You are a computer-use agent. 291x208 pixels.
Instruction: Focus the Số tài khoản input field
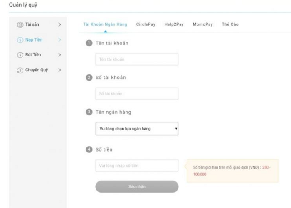[x=136, y=93]
